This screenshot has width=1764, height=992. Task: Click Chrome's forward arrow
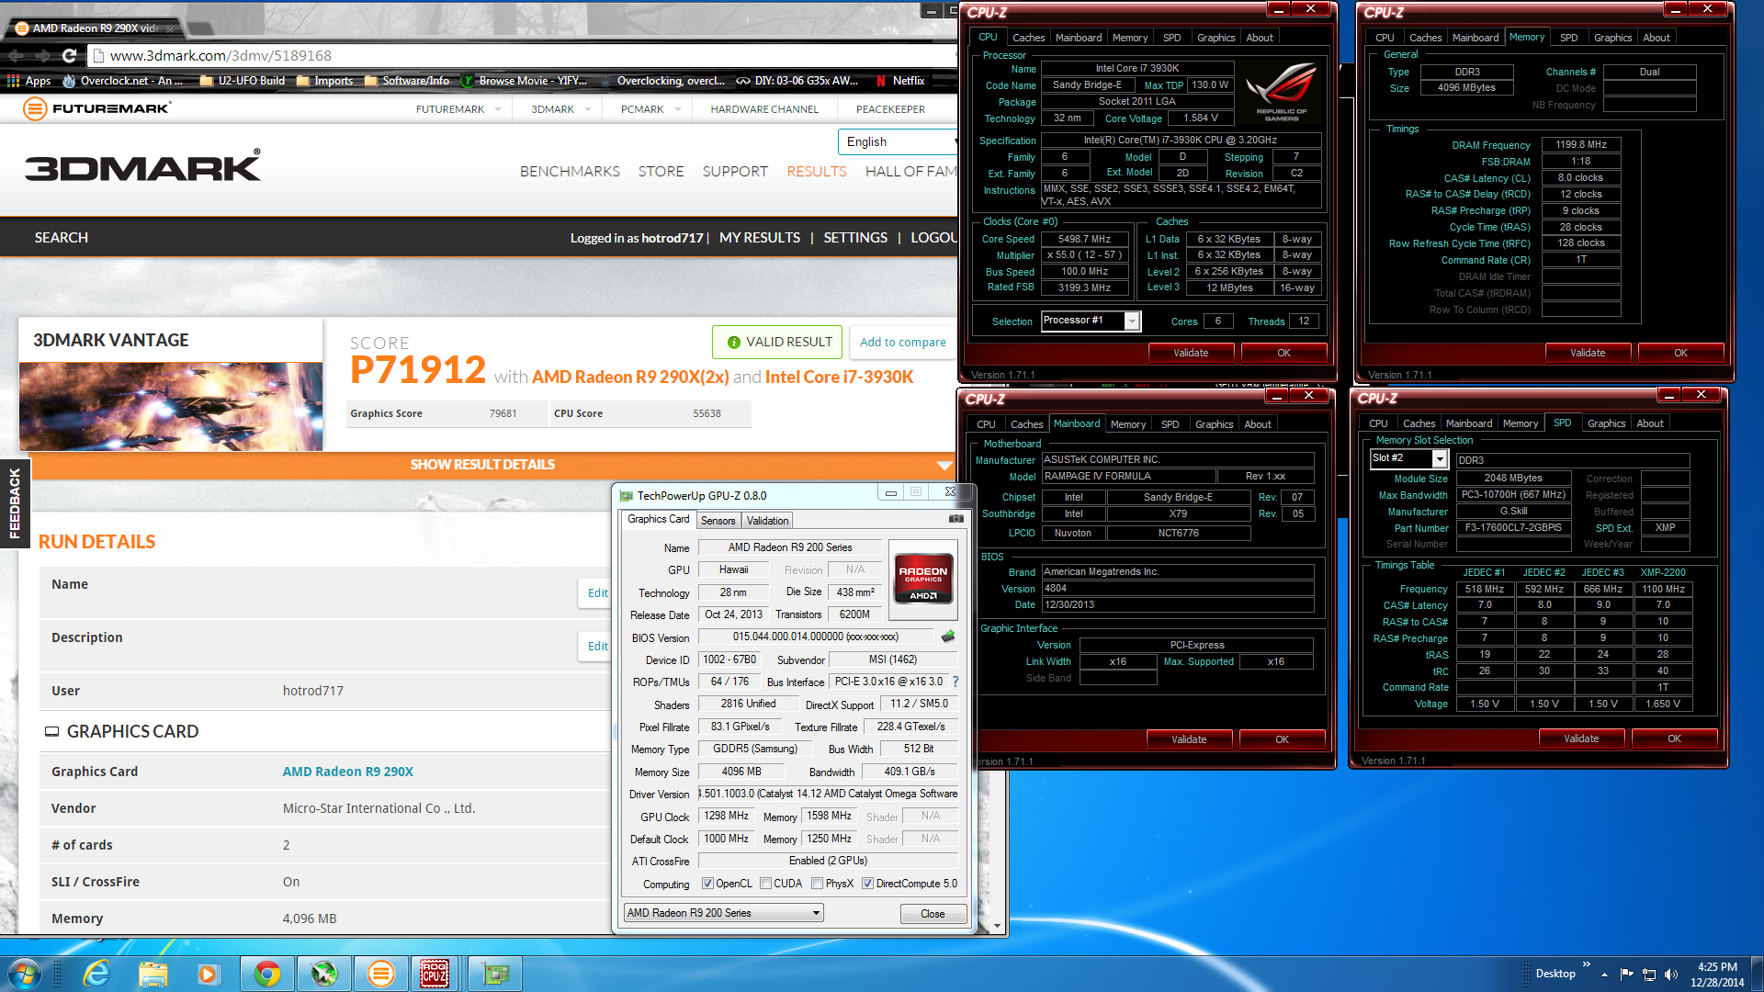(x=42, y=56)
